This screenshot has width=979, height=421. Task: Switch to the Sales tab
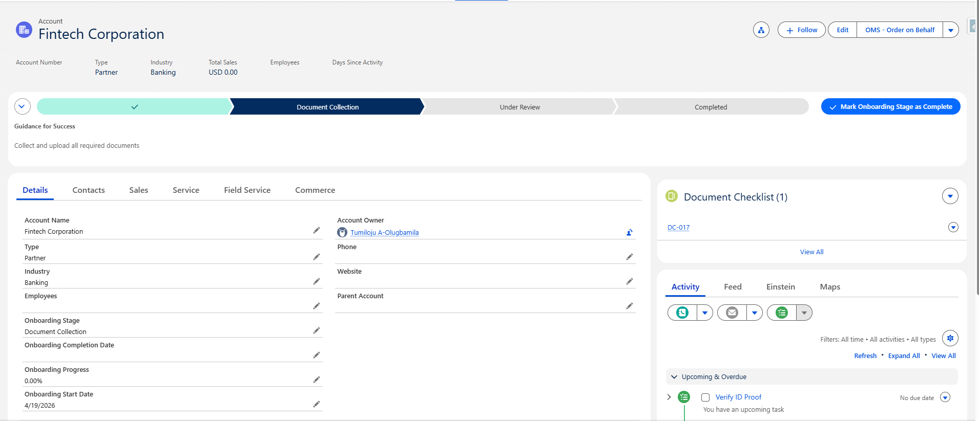(139, 190)
